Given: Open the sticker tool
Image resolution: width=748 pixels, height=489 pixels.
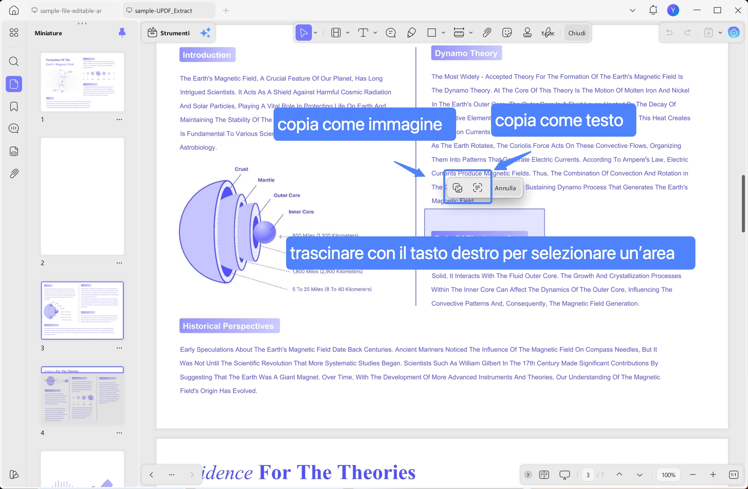Looking at the screenshot, I should click(507, 33).
